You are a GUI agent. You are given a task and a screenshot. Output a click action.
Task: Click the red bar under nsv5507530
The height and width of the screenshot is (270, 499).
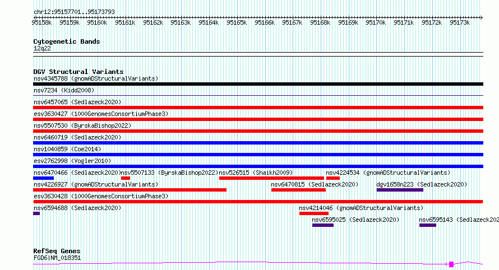point(258,131)
